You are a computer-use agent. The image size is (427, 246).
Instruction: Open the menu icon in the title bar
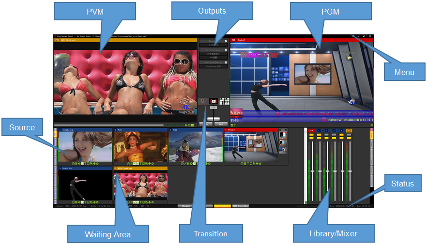pyautogui.click(x=352, y=36)
